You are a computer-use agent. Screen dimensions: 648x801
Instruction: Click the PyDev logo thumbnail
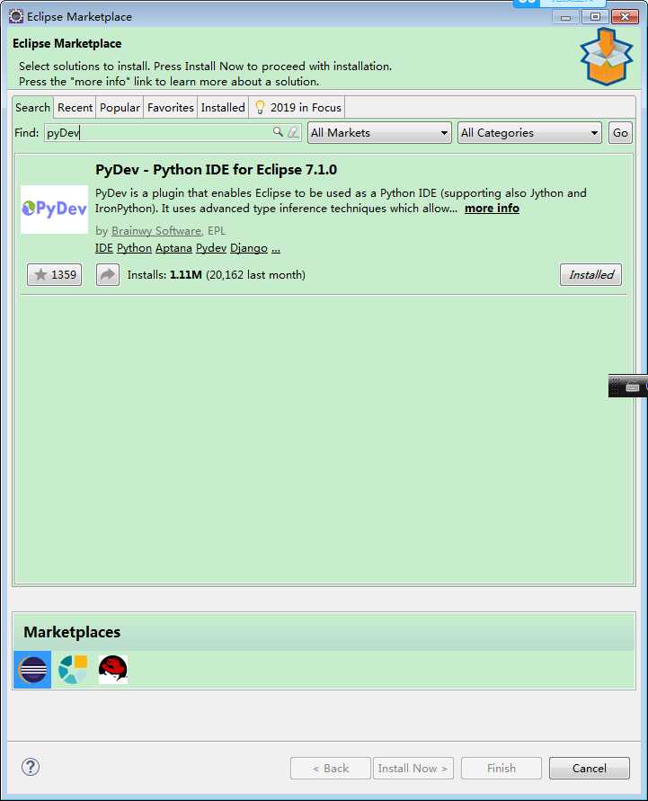click(x=54, y=209)
